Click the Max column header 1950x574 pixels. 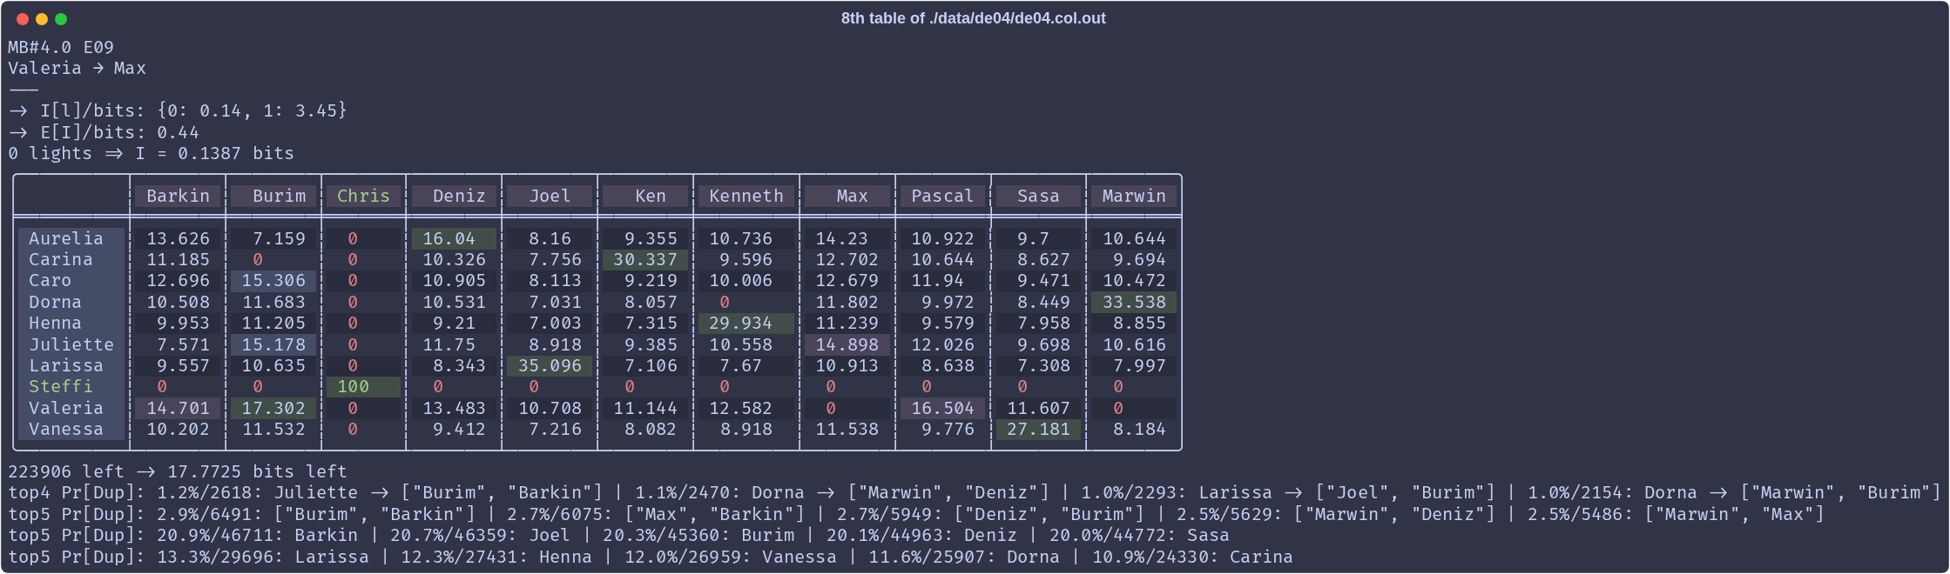coord(847,196)
